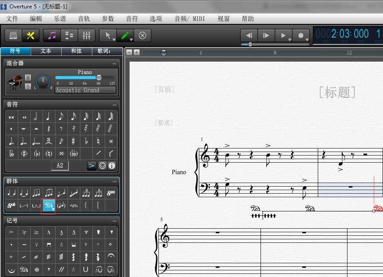Collapse the 音符 notes panel

(x=115, y=105)
